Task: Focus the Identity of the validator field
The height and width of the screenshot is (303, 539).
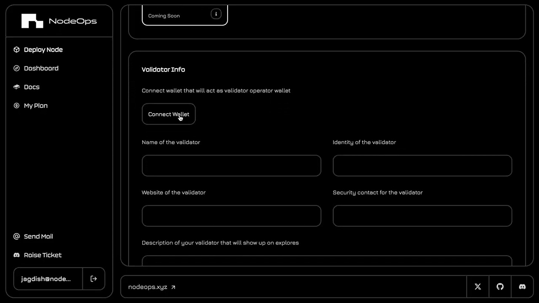Action: pyautogui.click(x=422, y=166)
